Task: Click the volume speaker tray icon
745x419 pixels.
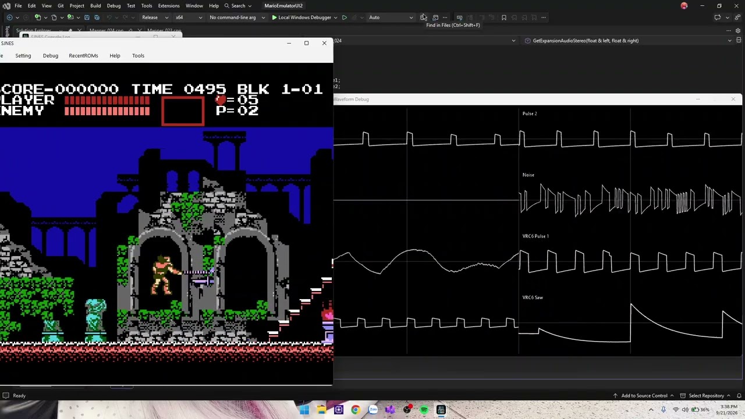Action: pos(686,410)
